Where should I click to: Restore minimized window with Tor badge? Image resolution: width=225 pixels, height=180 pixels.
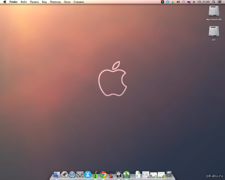coord(145,174)
